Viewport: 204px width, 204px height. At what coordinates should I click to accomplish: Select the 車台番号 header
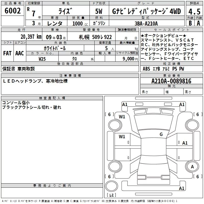coord(171,75)
